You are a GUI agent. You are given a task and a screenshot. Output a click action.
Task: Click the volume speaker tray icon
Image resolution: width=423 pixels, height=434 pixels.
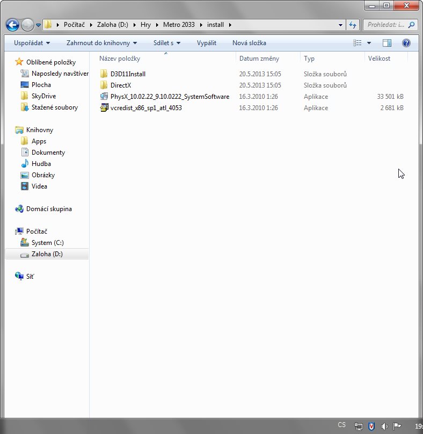(384, 426)
